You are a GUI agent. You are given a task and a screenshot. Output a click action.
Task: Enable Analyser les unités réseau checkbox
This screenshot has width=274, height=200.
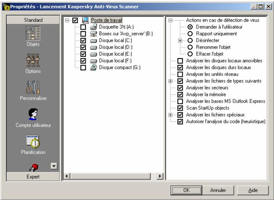(180, 74)
